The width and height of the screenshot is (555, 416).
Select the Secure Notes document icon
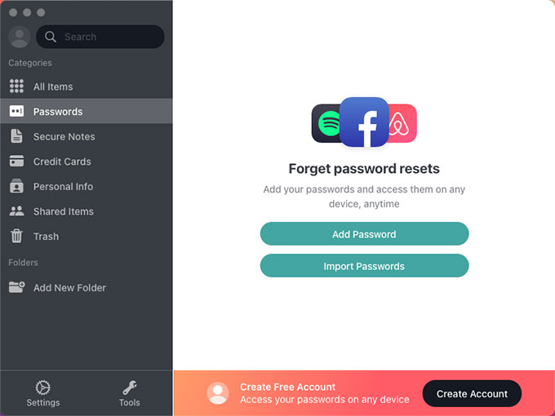(16, 136)
